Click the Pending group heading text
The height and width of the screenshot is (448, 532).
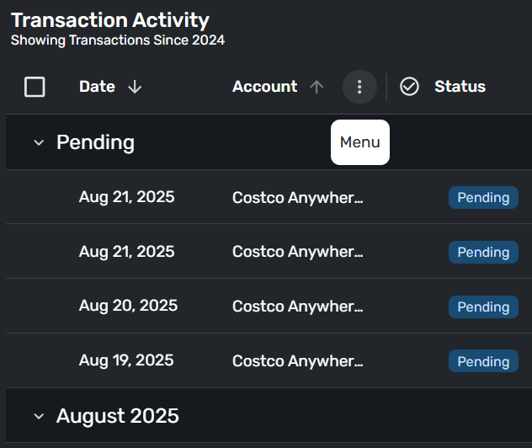click(95, 142)
